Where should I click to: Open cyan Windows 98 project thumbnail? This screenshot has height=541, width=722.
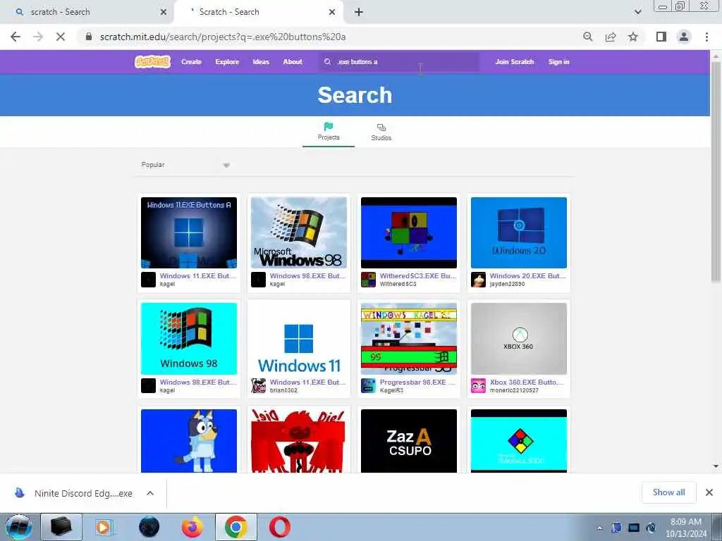click(x=189, y=339)
